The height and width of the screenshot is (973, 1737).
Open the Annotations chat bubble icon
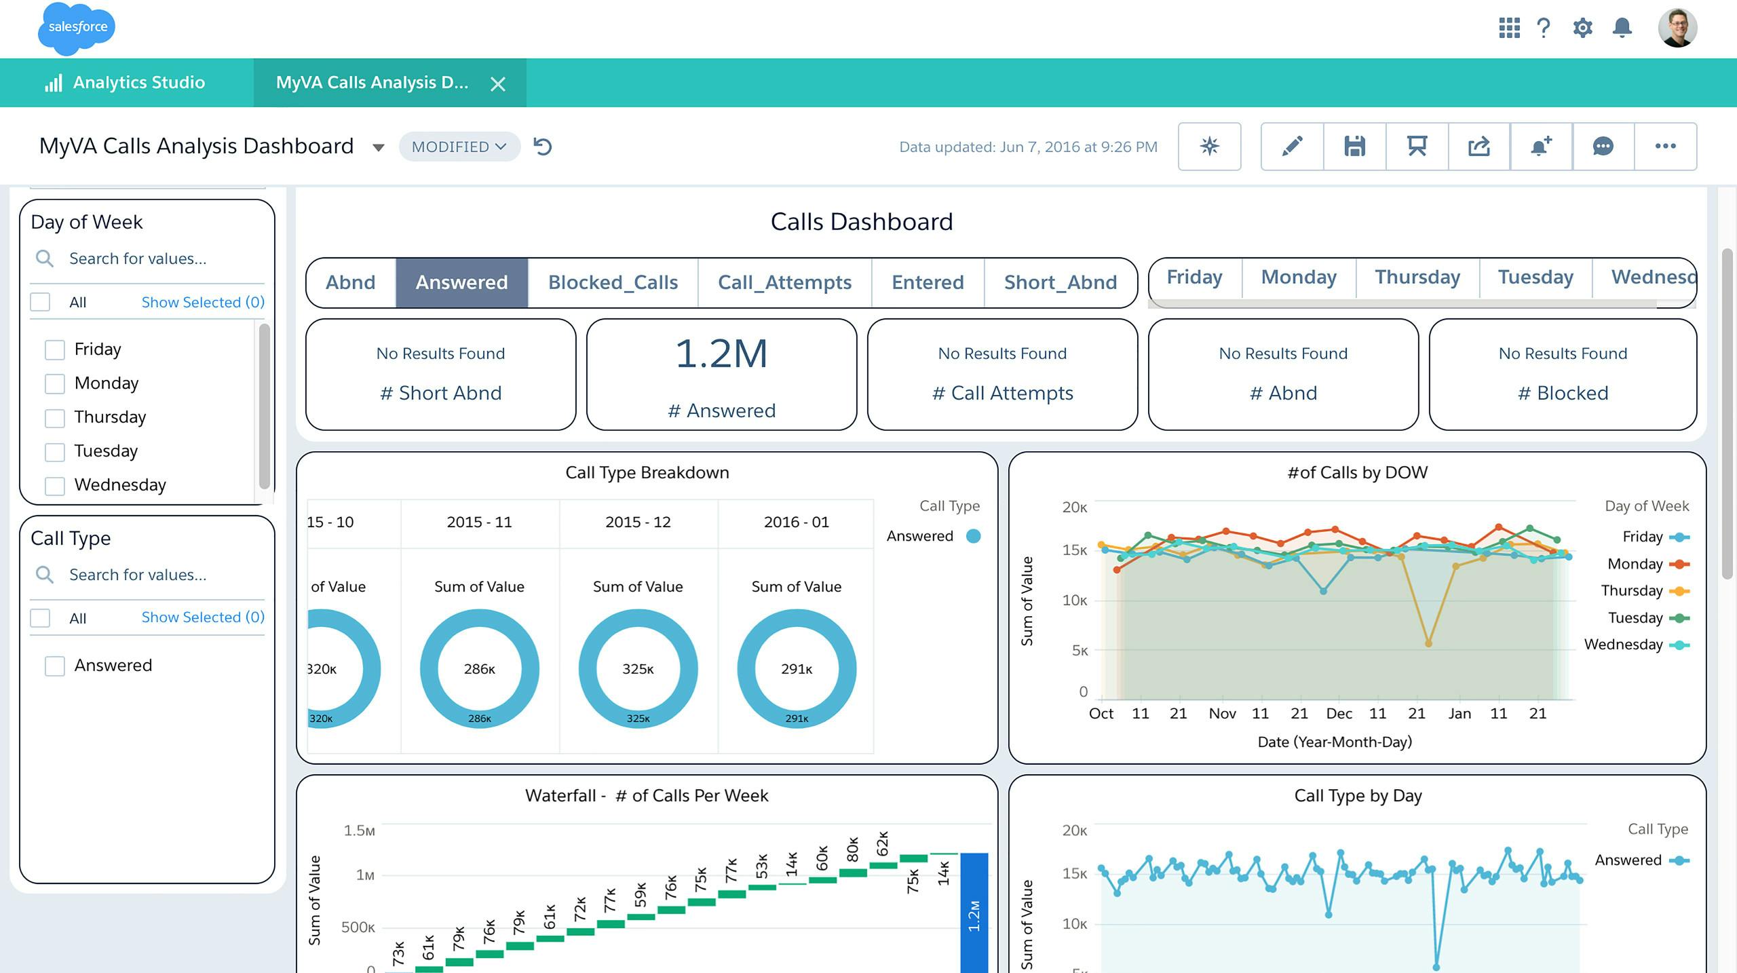1603,147
